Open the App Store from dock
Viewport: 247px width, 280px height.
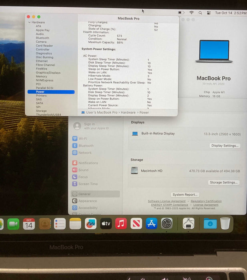[x=152, y=223]
